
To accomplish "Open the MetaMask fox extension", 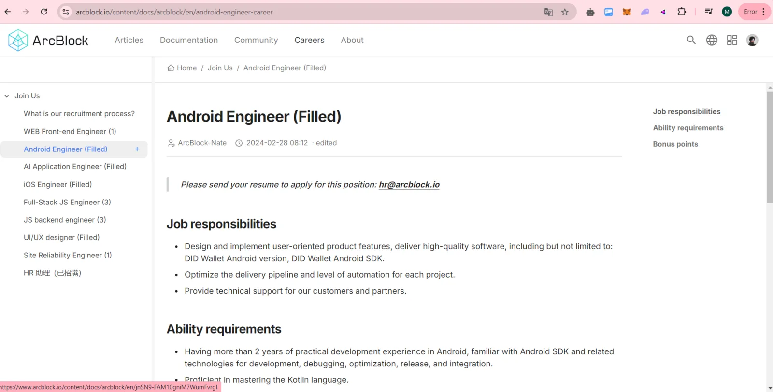I will 627,12.
